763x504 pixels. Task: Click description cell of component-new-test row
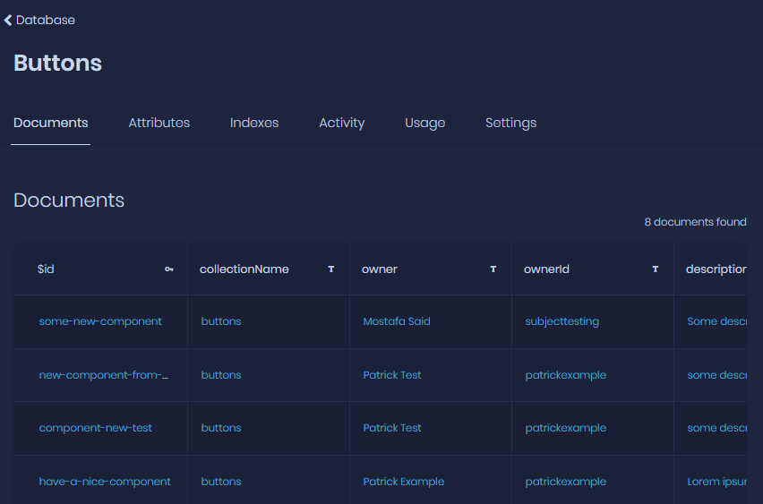716,428
